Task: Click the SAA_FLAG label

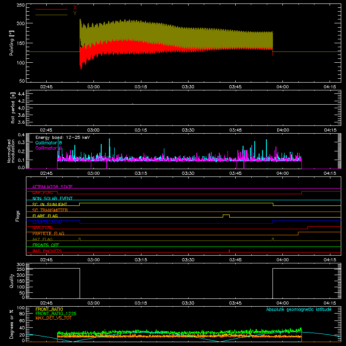Action: (x=42, y=227)
